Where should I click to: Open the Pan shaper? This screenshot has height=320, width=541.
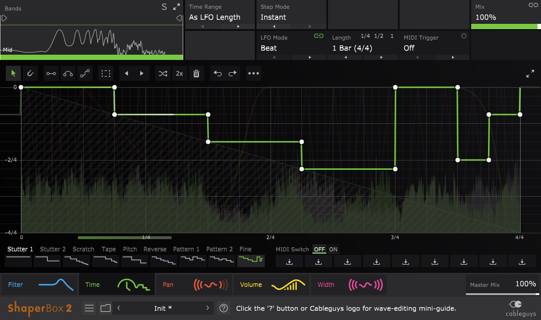pos(194,285)
